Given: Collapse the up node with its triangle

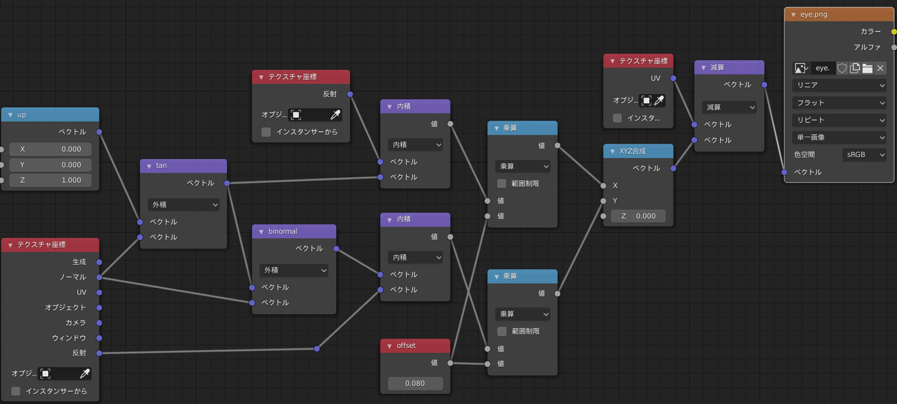Looking at the screenshot, I should (x=10, y=115).
